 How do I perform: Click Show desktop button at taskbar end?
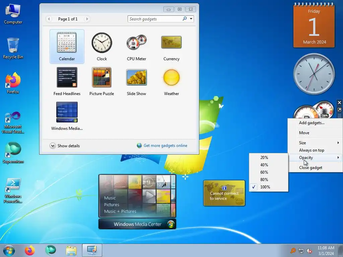click(x=341, y=250)
